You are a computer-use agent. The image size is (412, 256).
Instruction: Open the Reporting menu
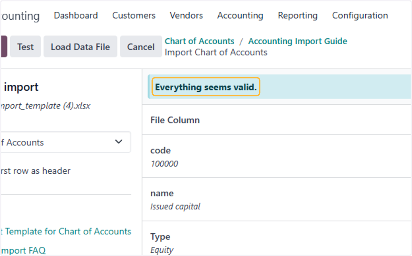[x=298, y=15]
